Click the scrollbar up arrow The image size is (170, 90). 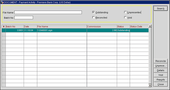(x=150, y=26)
